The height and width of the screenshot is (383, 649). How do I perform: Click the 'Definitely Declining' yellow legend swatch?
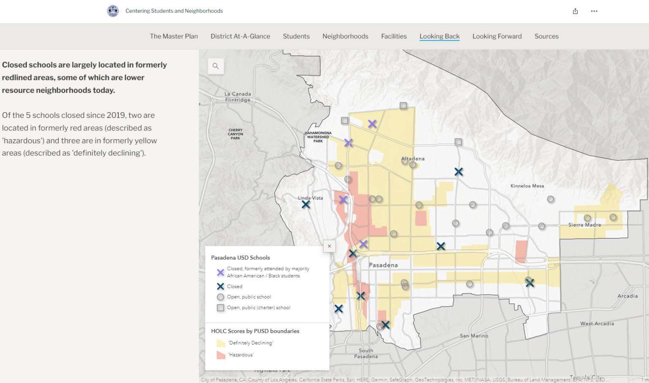221,343
